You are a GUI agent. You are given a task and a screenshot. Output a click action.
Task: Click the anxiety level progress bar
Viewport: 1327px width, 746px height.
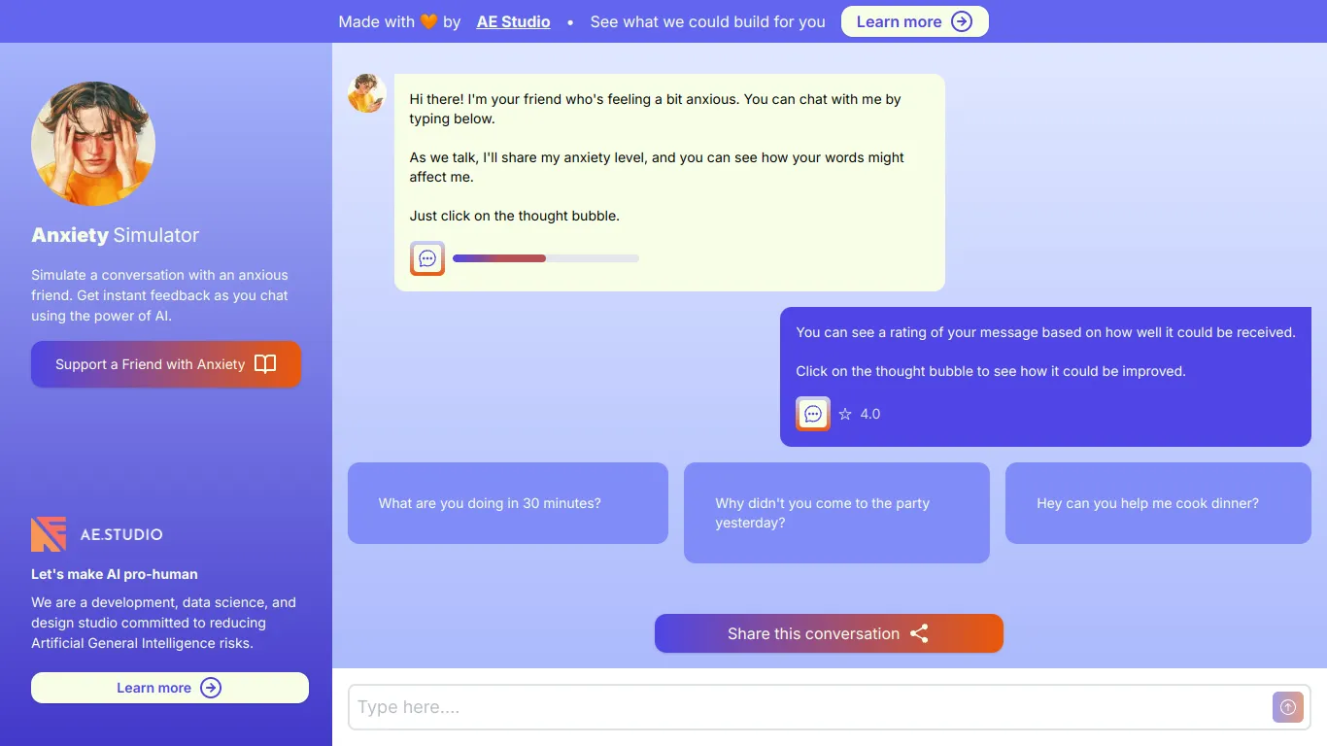[x=546, y=258]
